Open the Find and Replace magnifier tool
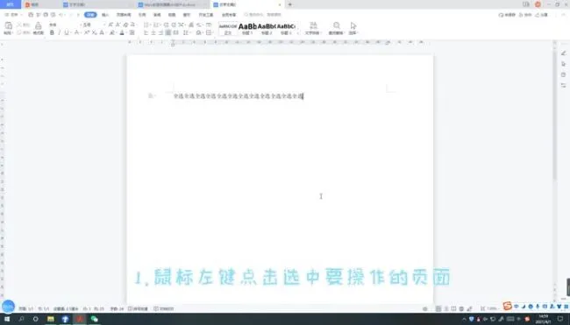The height and width of the screenshot is (325, 570). tap(336, 25)
